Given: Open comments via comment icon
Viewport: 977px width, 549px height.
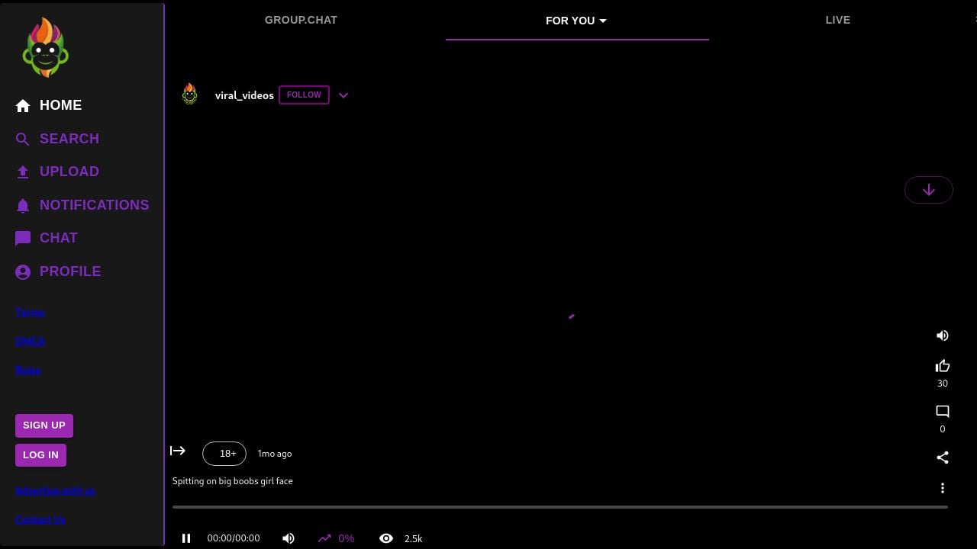Looking at the screenshot, I should [943, 412].
